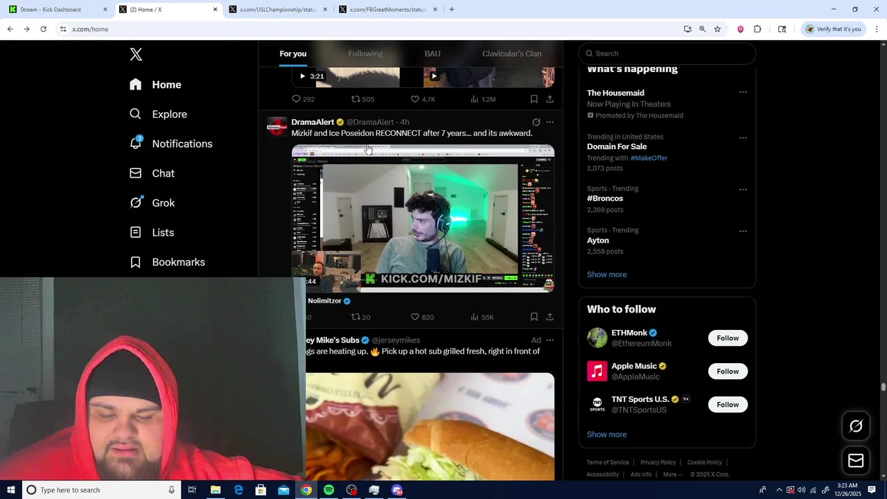
Task: Click the X search field
Action: tap(667, 53)
